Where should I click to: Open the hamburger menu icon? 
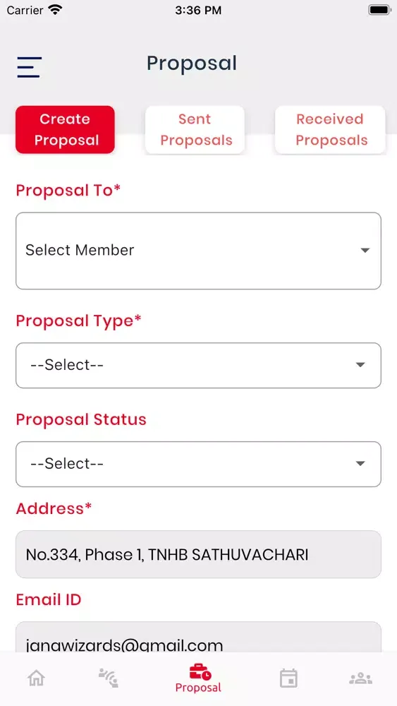[x=30, y=67]
